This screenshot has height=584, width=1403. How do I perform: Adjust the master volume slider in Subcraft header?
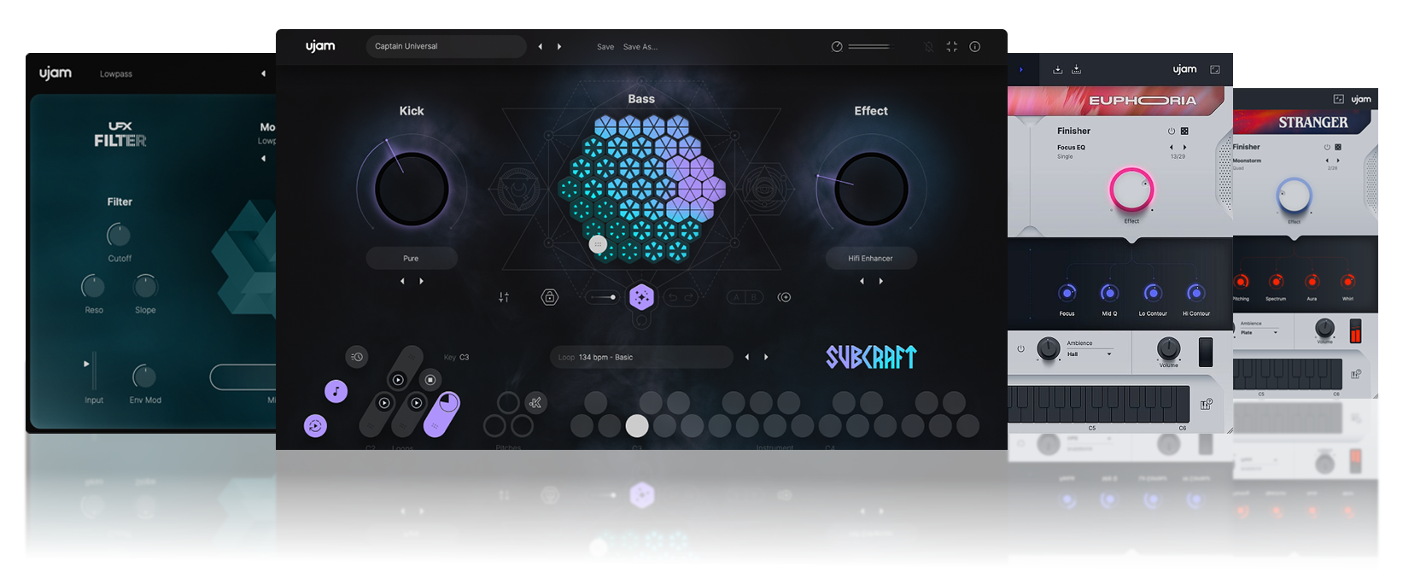tap(869, 47)
